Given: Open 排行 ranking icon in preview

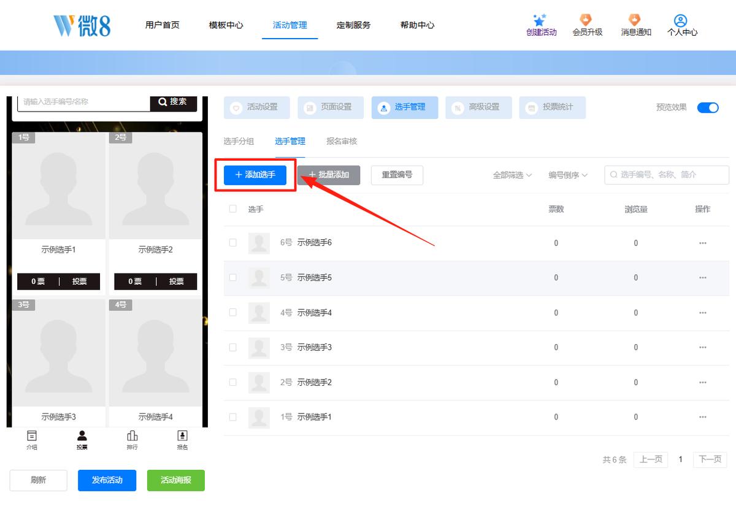Looking at the screenshot, I should coord(132,435).
